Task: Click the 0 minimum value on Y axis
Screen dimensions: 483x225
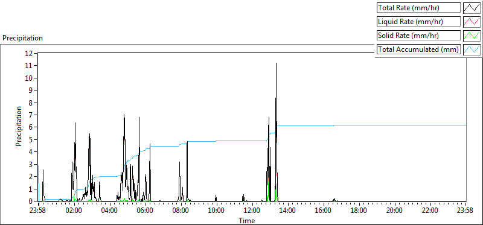Action: (31, 201)
